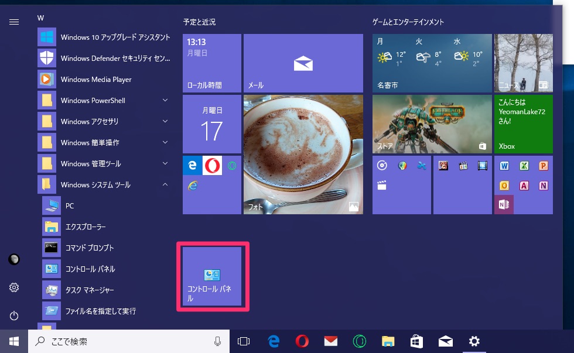Image resolution: width=574 pixels, height=353 pixels.
Task: Open the コントロール パネル pinned tile
Action: tap(212, 276)
